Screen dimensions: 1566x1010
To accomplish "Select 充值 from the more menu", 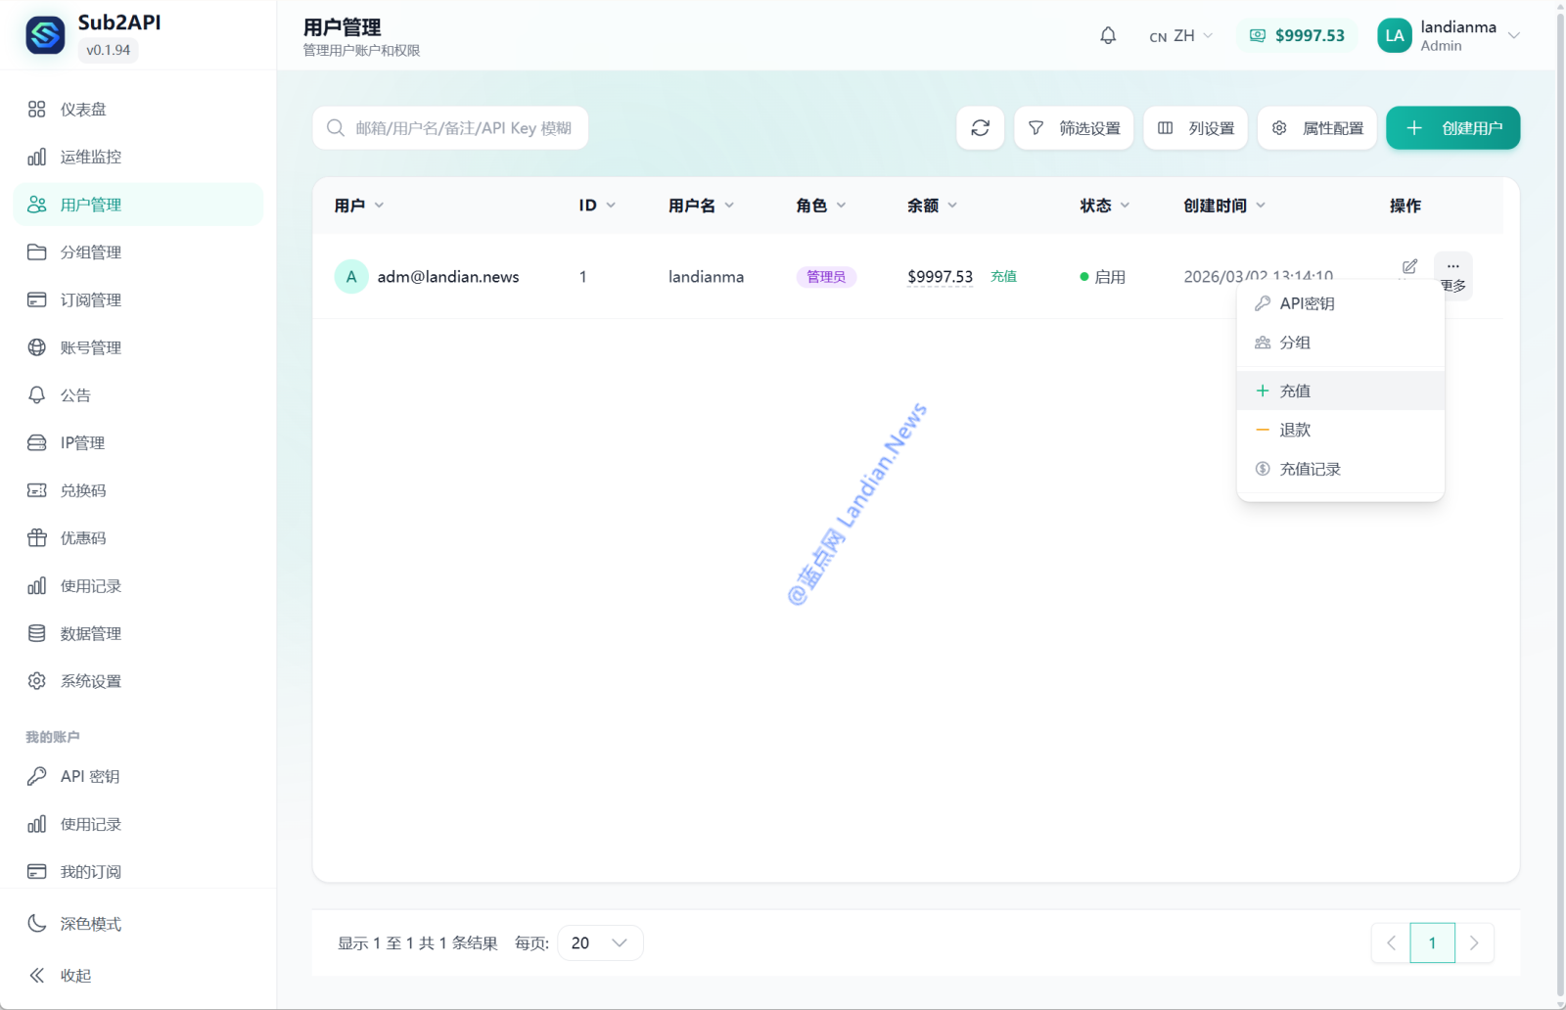I will pyautogui.click(x=1295, y=390).
